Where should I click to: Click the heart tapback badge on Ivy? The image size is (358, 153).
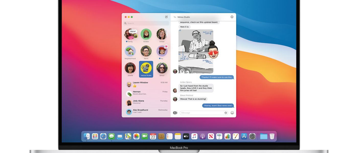point(166,46)
